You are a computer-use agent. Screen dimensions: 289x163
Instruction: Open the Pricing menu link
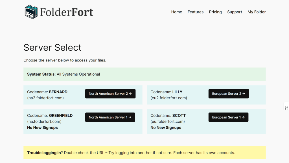click(215, 12)
